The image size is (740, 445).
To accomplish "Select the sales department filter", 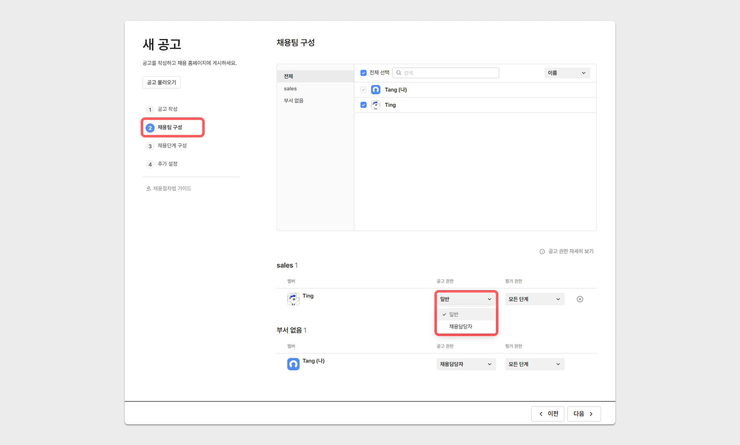I will coord(290,89).
